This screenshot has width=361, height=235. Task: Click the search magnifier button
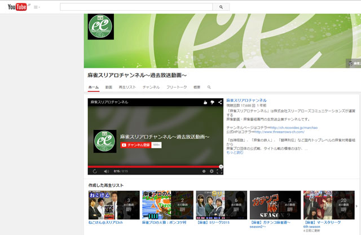pyautogui.click(x=221, y=7)
